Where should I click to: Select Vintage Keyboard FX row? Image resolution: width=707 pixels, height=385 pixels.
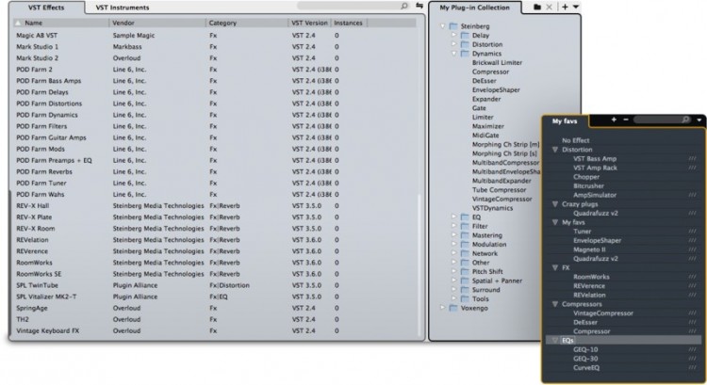pyautogui.click(x=216, y=330)
